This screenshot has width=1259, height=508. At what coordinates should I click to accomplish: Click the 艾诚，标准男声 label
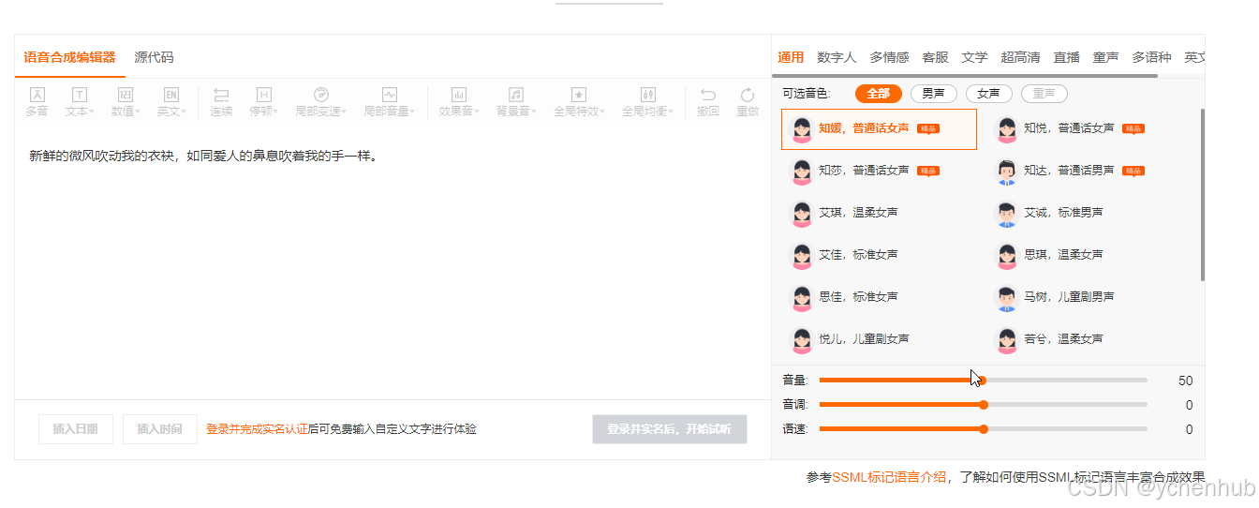(x=1063, y=213)
